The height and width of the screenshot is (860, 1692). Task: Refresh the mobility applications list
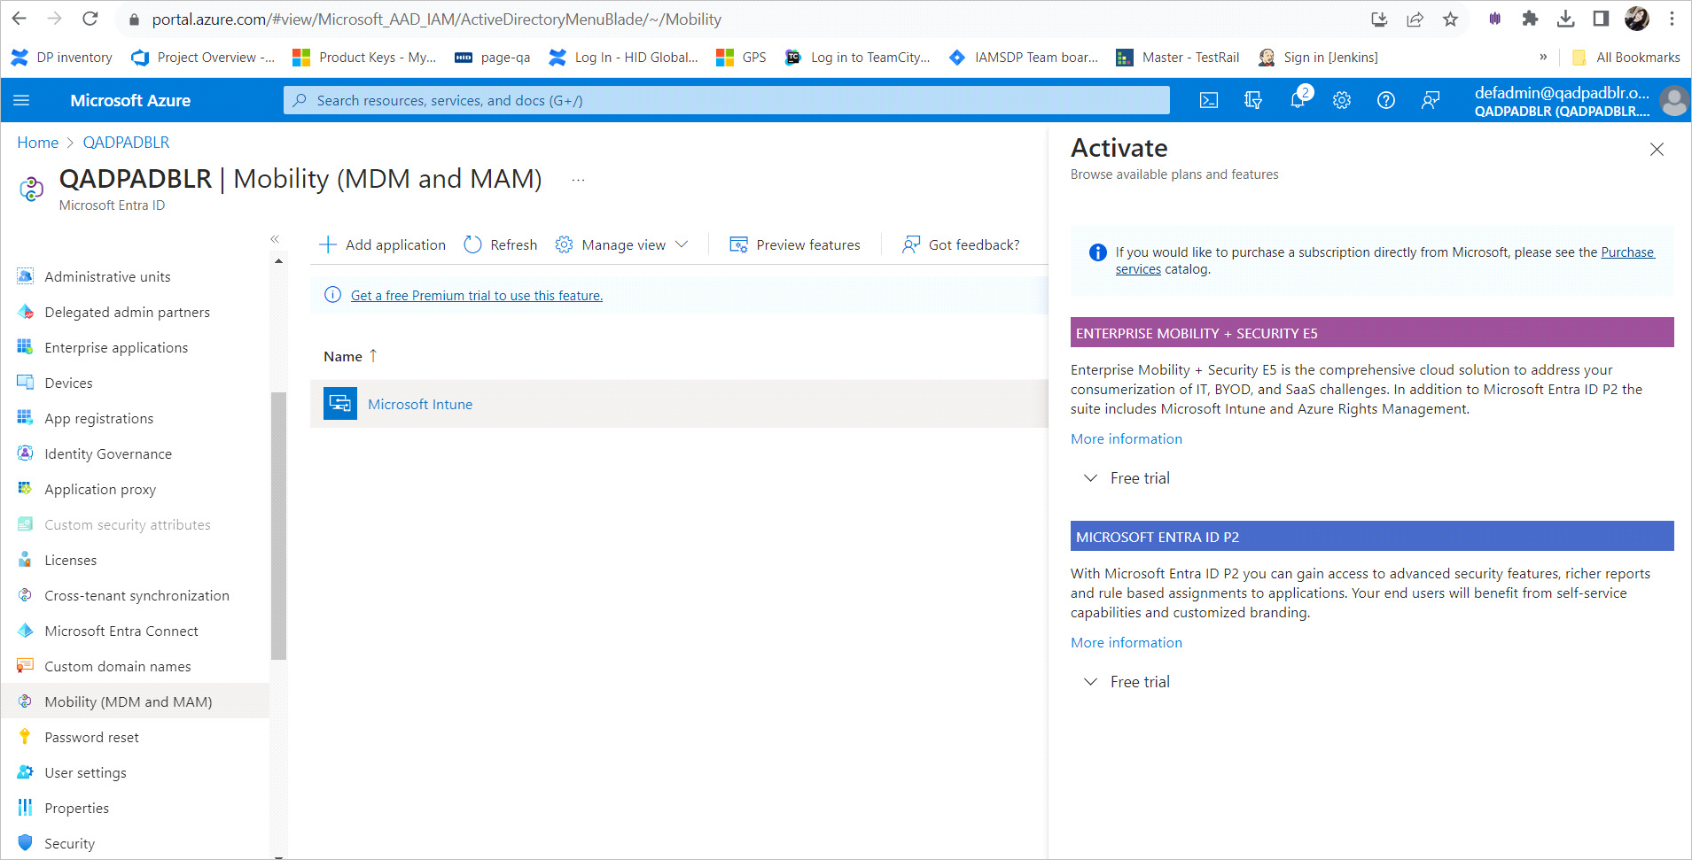(501, 244)
